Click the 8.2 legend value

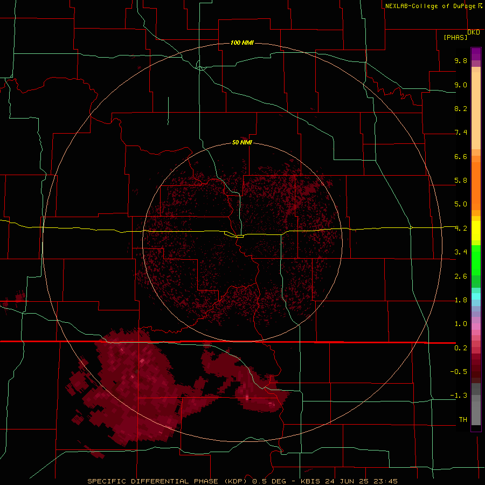pos(461,108)
